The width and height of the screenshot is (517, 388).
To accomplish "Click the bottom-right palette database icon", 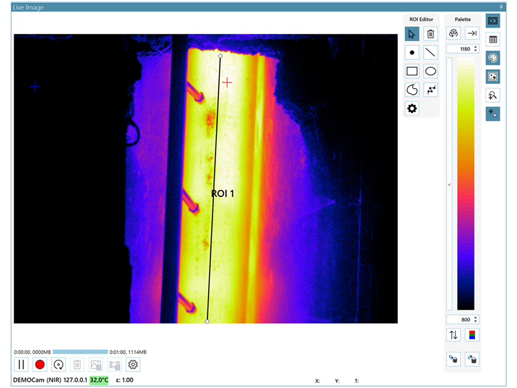I will click(x=472, y=359).
